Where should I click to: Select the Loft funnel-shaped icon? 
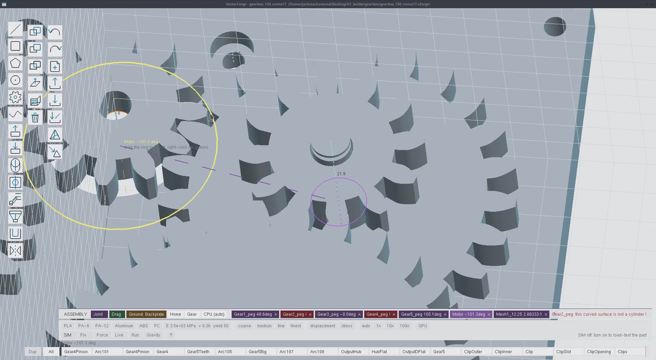(x=15, y=217)
